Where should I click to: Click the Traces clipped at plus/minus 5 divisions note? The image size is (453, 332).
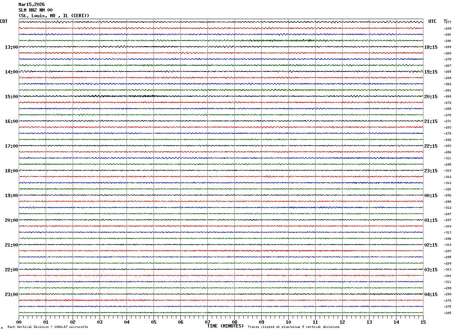[x=294, y=327]
